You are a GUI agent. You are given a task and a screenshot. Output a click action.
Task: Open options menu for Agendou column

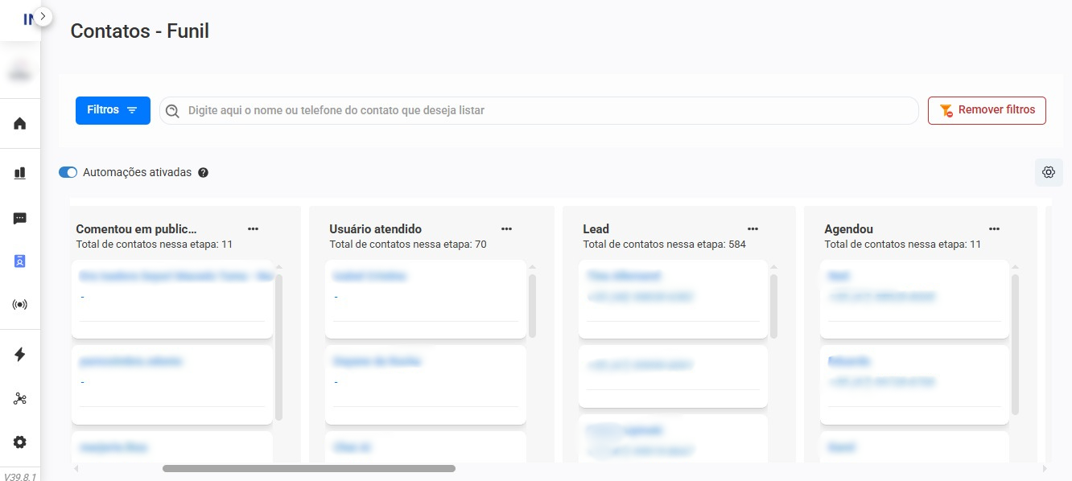click(x=994, y=229)
